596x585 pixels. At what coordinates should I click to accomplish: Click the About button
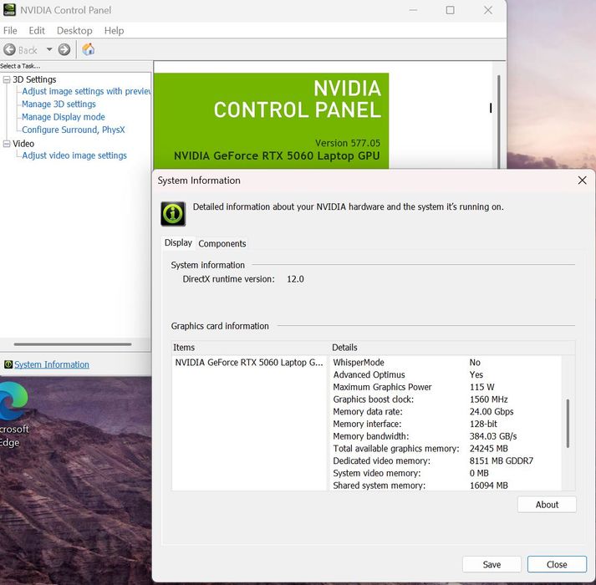547,505
